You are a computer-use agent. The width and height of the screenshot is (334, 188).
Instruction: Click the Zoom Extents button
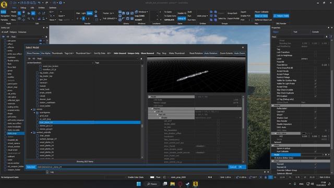point(226,53)
